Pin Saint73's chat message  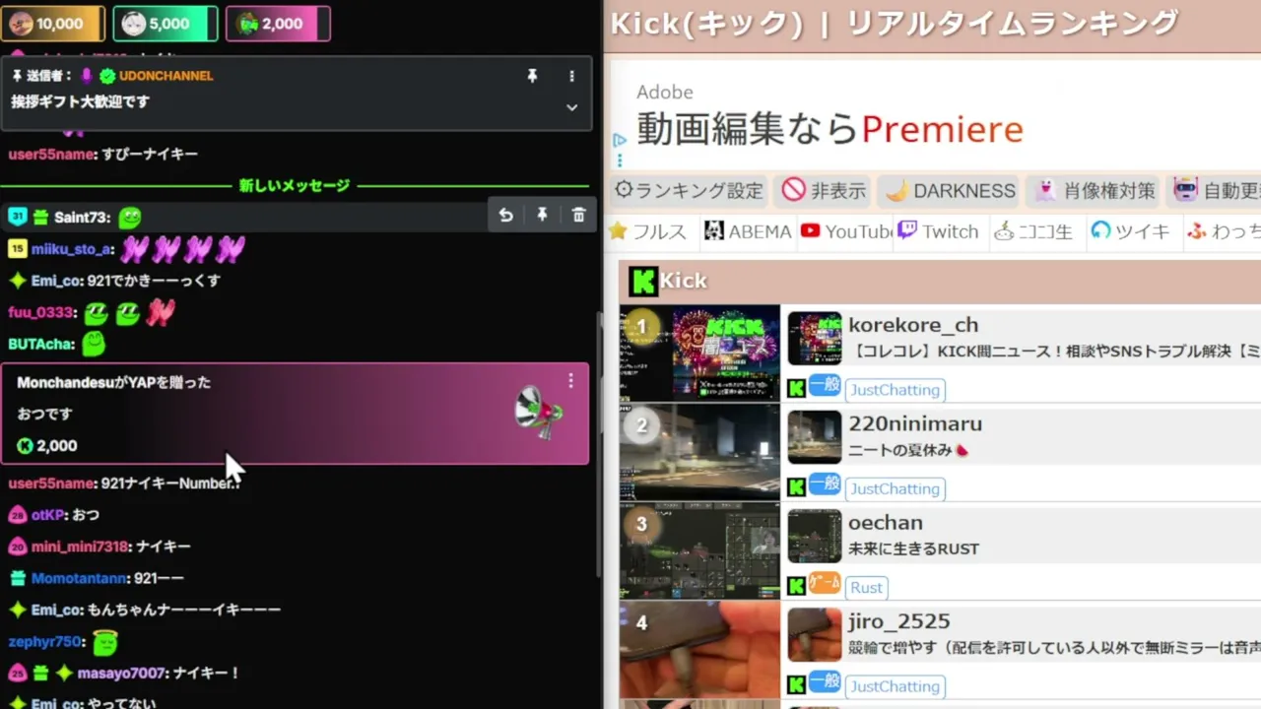[x=542, y=216]
